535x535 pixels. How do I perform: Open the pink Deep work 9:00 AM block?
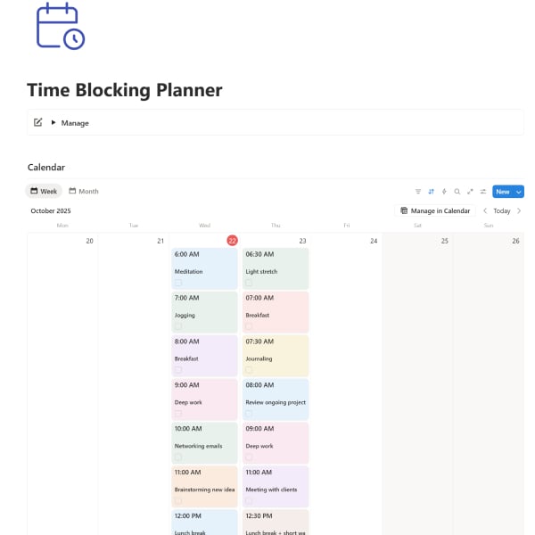pos(204,399)
